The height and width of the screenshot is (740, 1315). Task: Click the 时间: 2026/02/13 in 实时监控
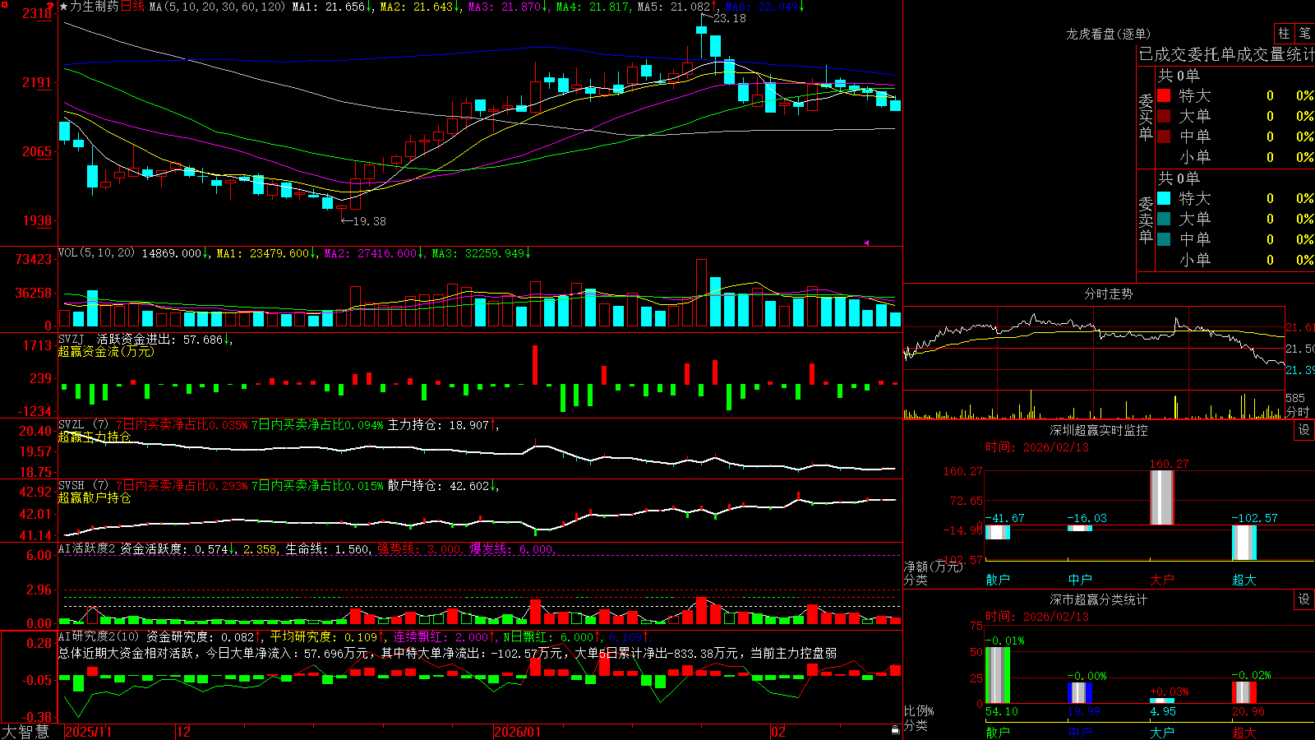1037,447
